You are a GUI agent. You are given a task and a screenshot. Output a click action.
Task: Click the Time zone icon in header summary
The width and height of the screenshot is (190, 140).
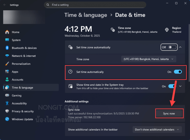(x=113, y=30)
